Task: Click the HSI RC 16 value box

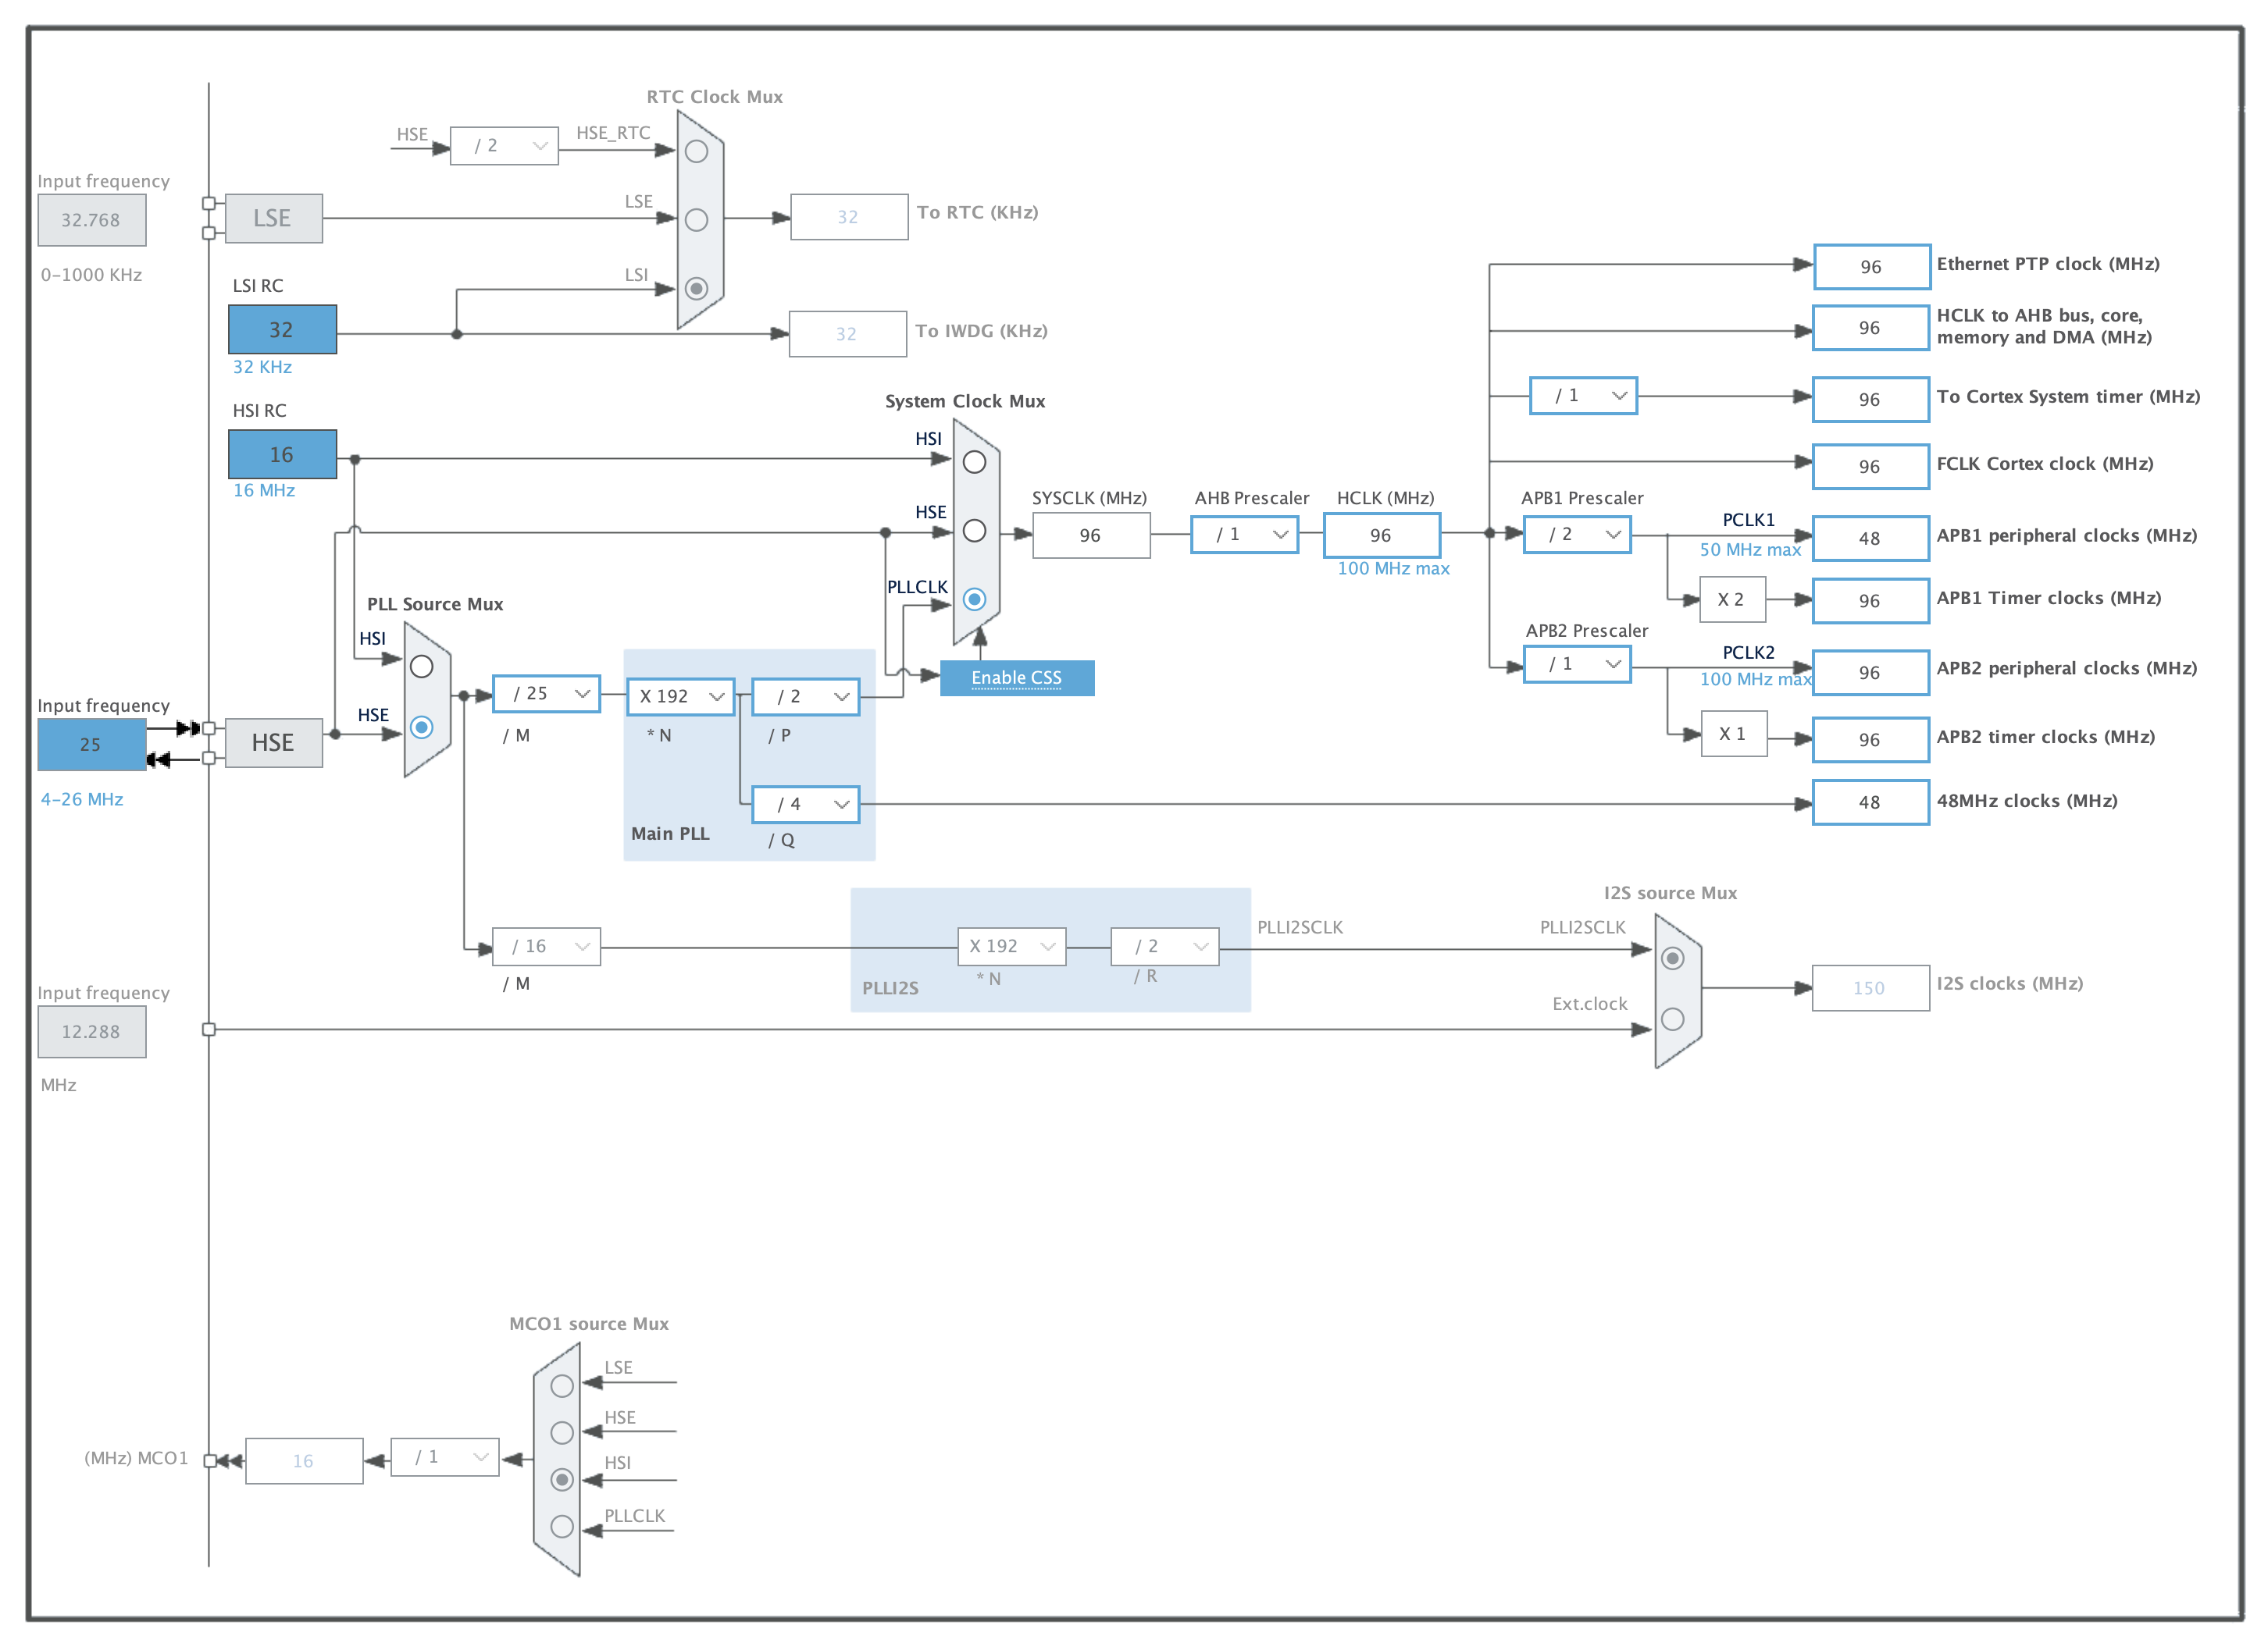Action: [283, 455]
